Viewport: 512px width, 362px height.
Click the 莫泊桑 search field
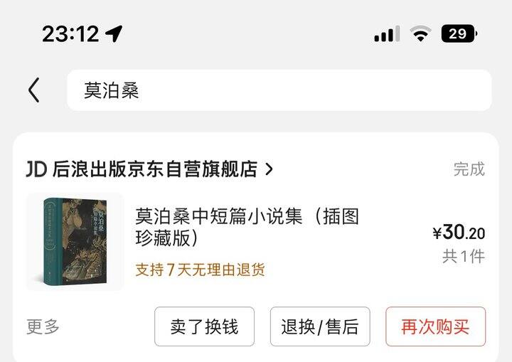tap(279, 90)
